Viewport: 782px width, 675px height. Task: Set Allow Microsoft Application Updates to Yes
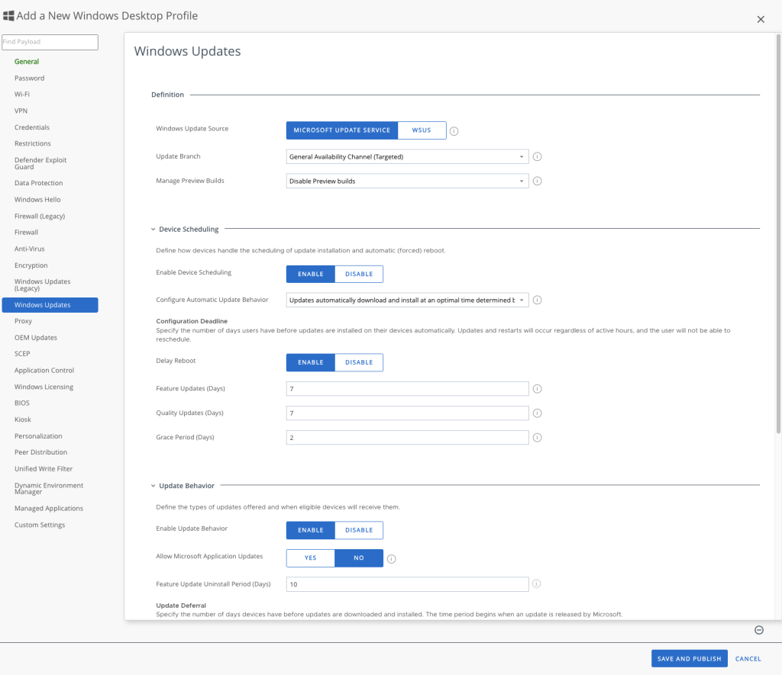pyautogui.click(x=310, y=558)
